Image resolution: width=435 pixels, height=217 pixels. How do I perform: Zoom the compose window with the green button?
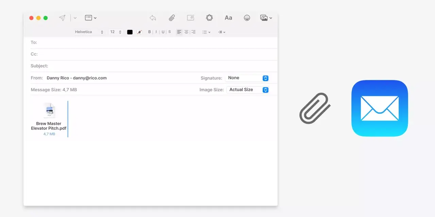point(46,18)
